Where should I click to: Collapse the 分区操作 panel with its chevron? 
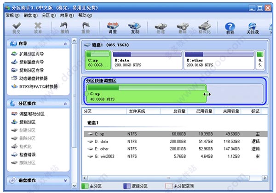pyautogui.click(x=65, y=104)
